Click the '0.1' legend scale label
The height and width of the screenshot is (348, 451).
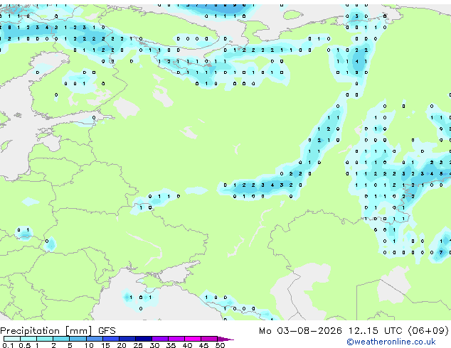pos(8,345)
